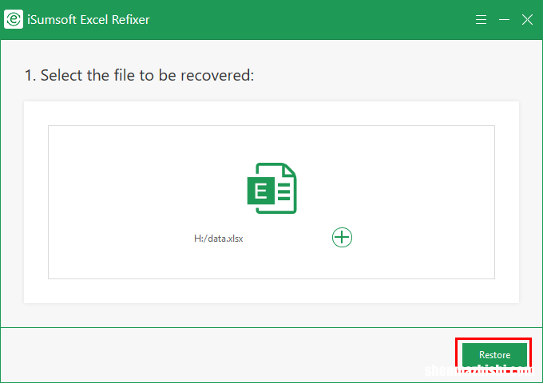The height and width of the screenshot is (383, 543).
Task: Minimize the Excel Refixer window
Action: [504, 20]
